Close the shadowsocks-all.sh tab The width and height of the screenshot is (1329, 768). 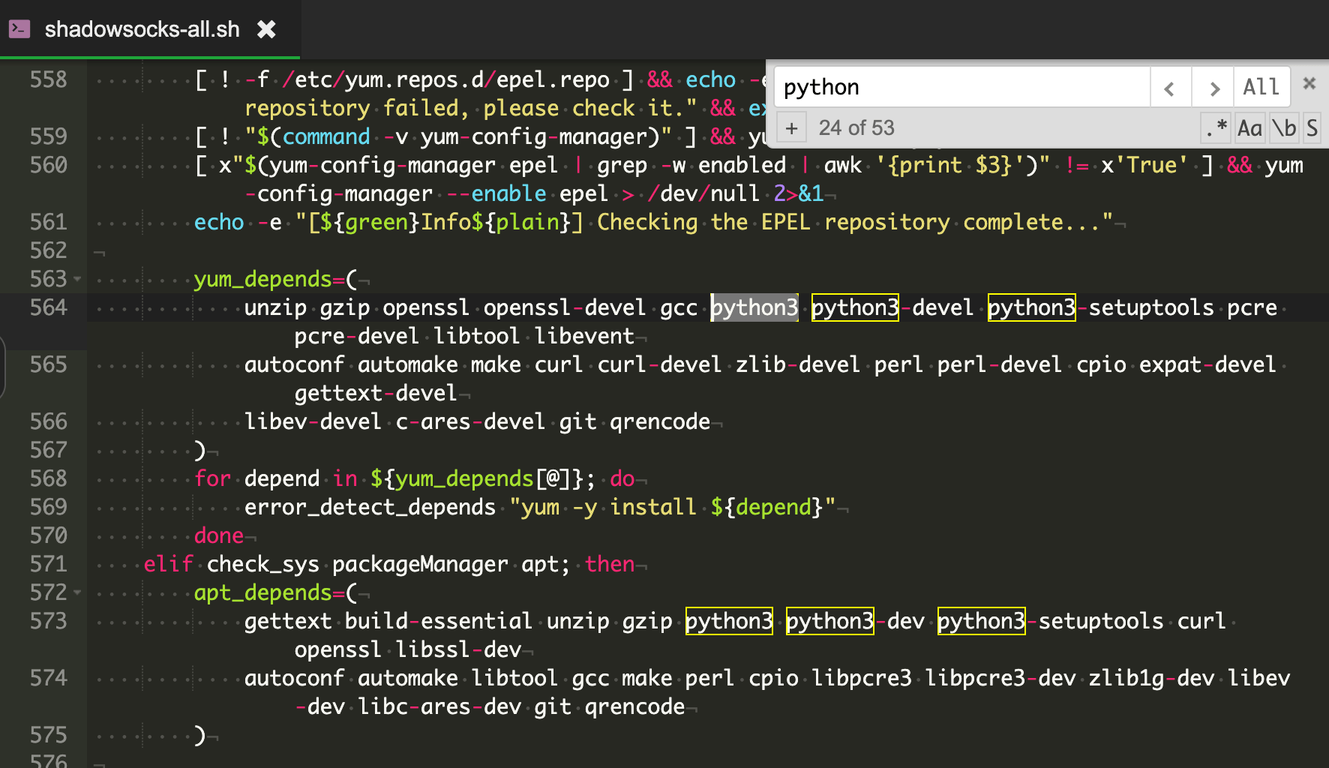[266, 29]
